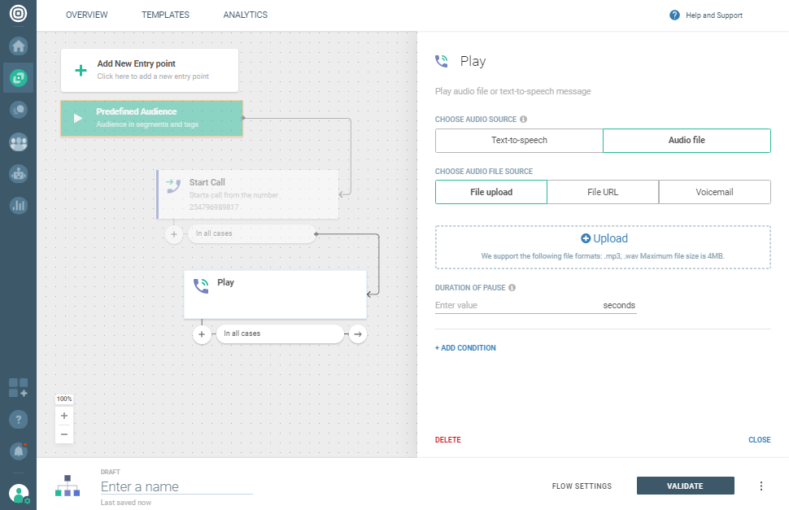
Task: Zoom in using the plus control on canvas
Action: coord(64,416)
